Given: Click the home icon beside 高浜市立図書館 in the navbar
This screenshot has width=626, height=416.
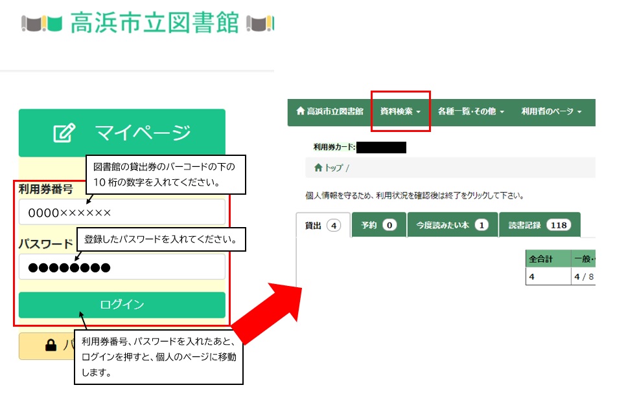Looking at the screenshot, I should tap(300, 111).
